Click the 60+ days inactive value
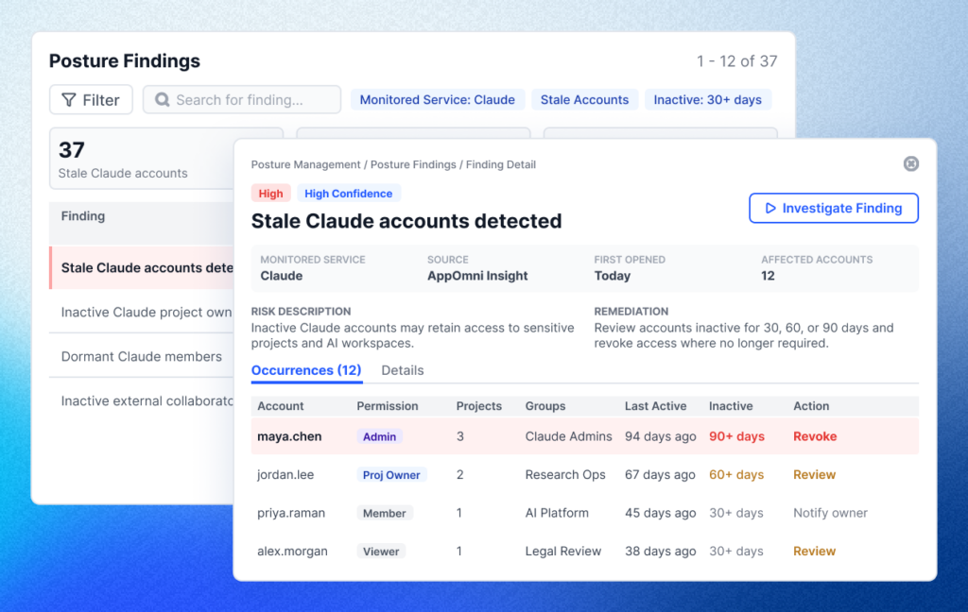The width and height of the screenshot is (968, 612). pyautogui.click(x=735, y=474)
